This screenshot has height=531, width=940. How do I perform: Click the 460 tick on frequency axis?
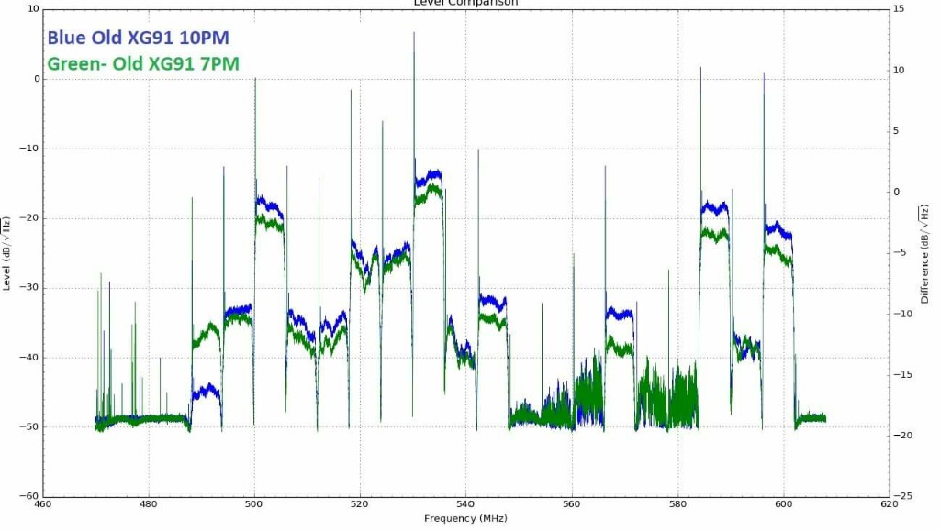(42, 504)
